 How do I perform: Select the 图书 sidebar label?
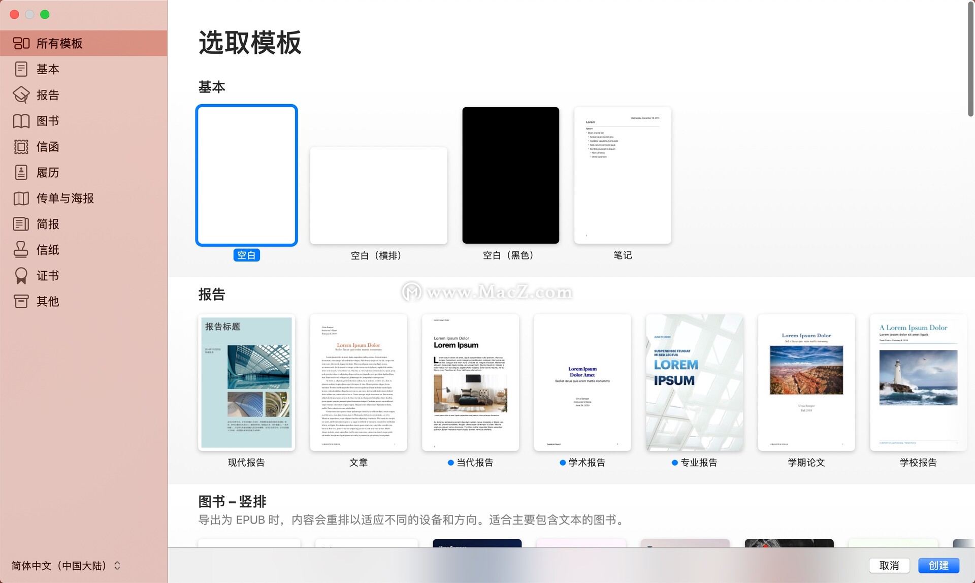(x=48, y=121)
